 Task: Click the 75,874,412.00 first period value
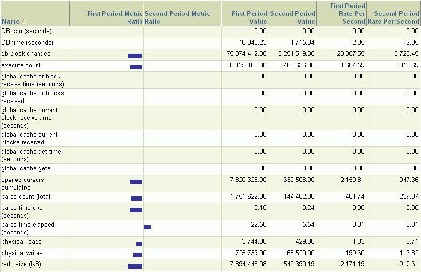[x=246, y=54]
